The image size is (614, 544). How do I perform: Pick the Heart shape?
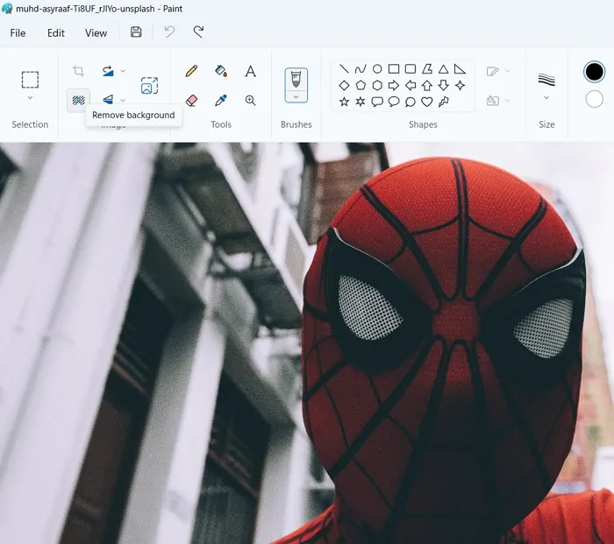pos(427,102)
